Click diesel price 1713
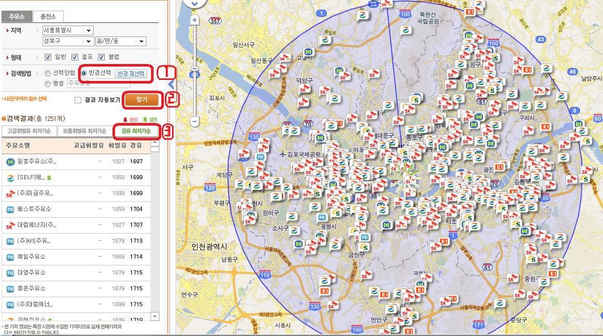 [136, 241]
